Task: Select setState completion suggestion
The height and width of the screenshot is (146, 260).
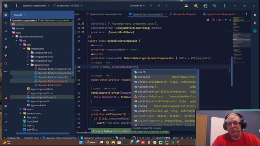Action: point(165,101)
